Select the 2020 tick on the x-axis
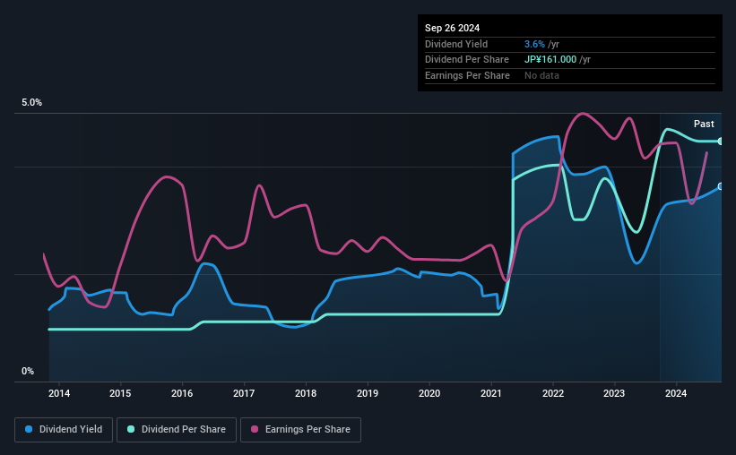 coord(429,393)
